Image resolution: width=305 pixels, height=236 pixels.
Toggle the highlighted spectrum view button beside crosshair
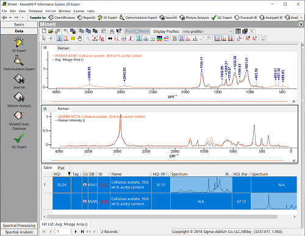pos(59,38)
